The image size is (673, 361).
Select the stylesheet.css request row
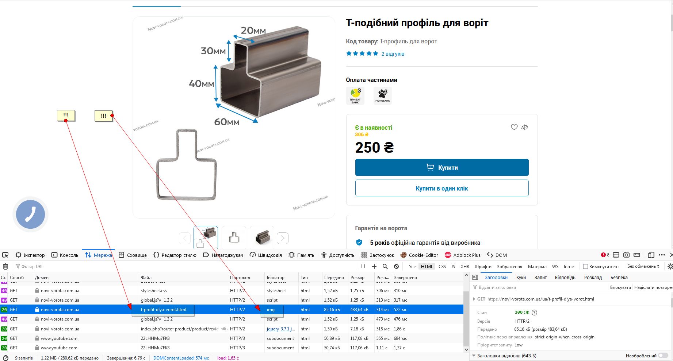tap(232, 291)
